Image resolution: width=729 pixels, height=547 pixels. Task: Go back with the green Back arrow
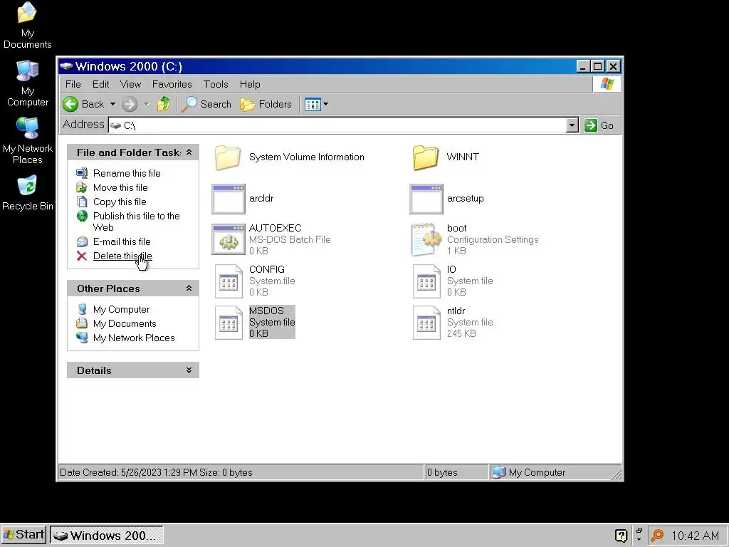click(x=70, y=104)
